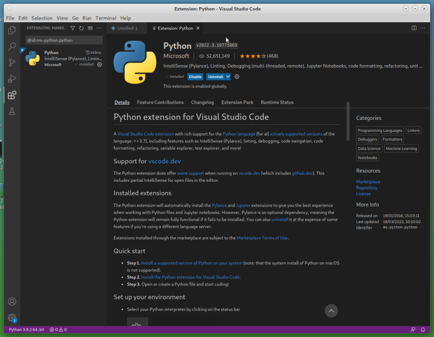Filter extensions with funnel icon
The image size is (434, 337).
click(73, 28)
